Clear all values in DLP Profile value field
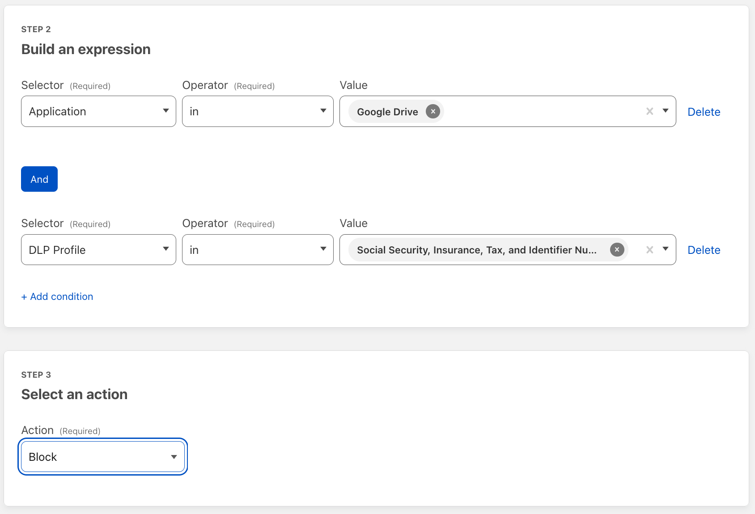This screenshot has height=514, width=755. pos(649,250)
